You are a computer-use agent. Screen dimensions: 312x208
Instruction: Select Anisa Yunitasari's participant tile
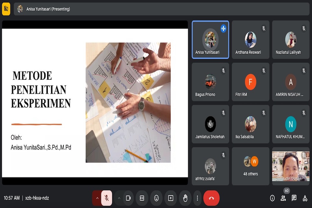click(x=210, y=40)
